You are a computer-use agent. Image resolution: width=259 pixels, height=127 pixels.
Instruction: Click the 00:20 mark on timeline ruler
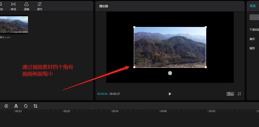(x=67, y=111)
